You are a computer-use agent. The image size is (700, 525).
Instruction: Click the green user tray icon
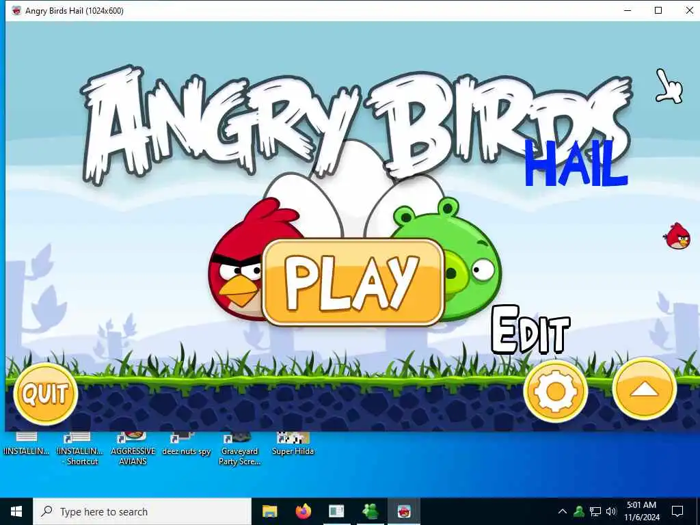579,511
